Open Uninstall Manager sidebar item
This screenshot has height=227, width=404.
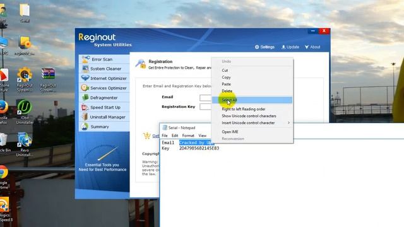pyautogui.click(x=104, y=117)
